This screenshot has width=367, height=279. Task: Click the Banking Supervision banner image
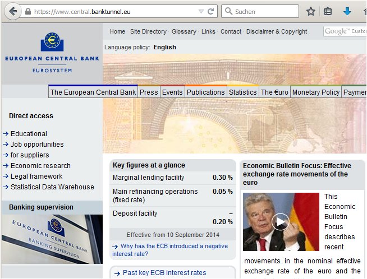pos(52,239)
